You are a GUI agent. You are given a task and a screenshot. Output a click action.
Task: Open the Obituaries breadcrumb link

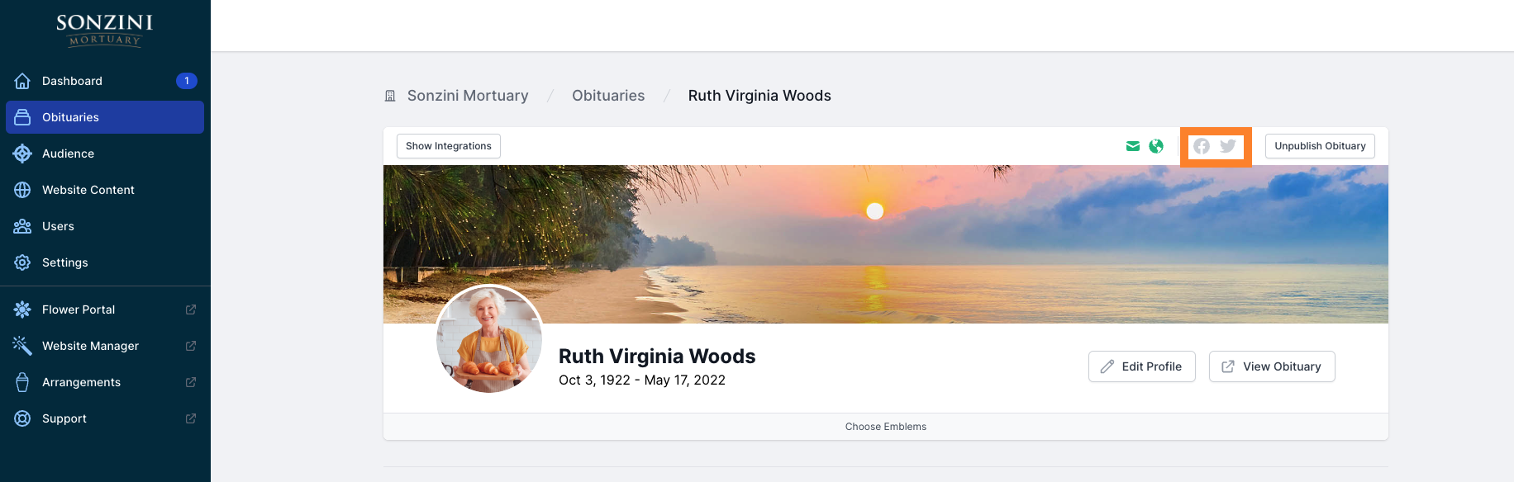(608, 96)
